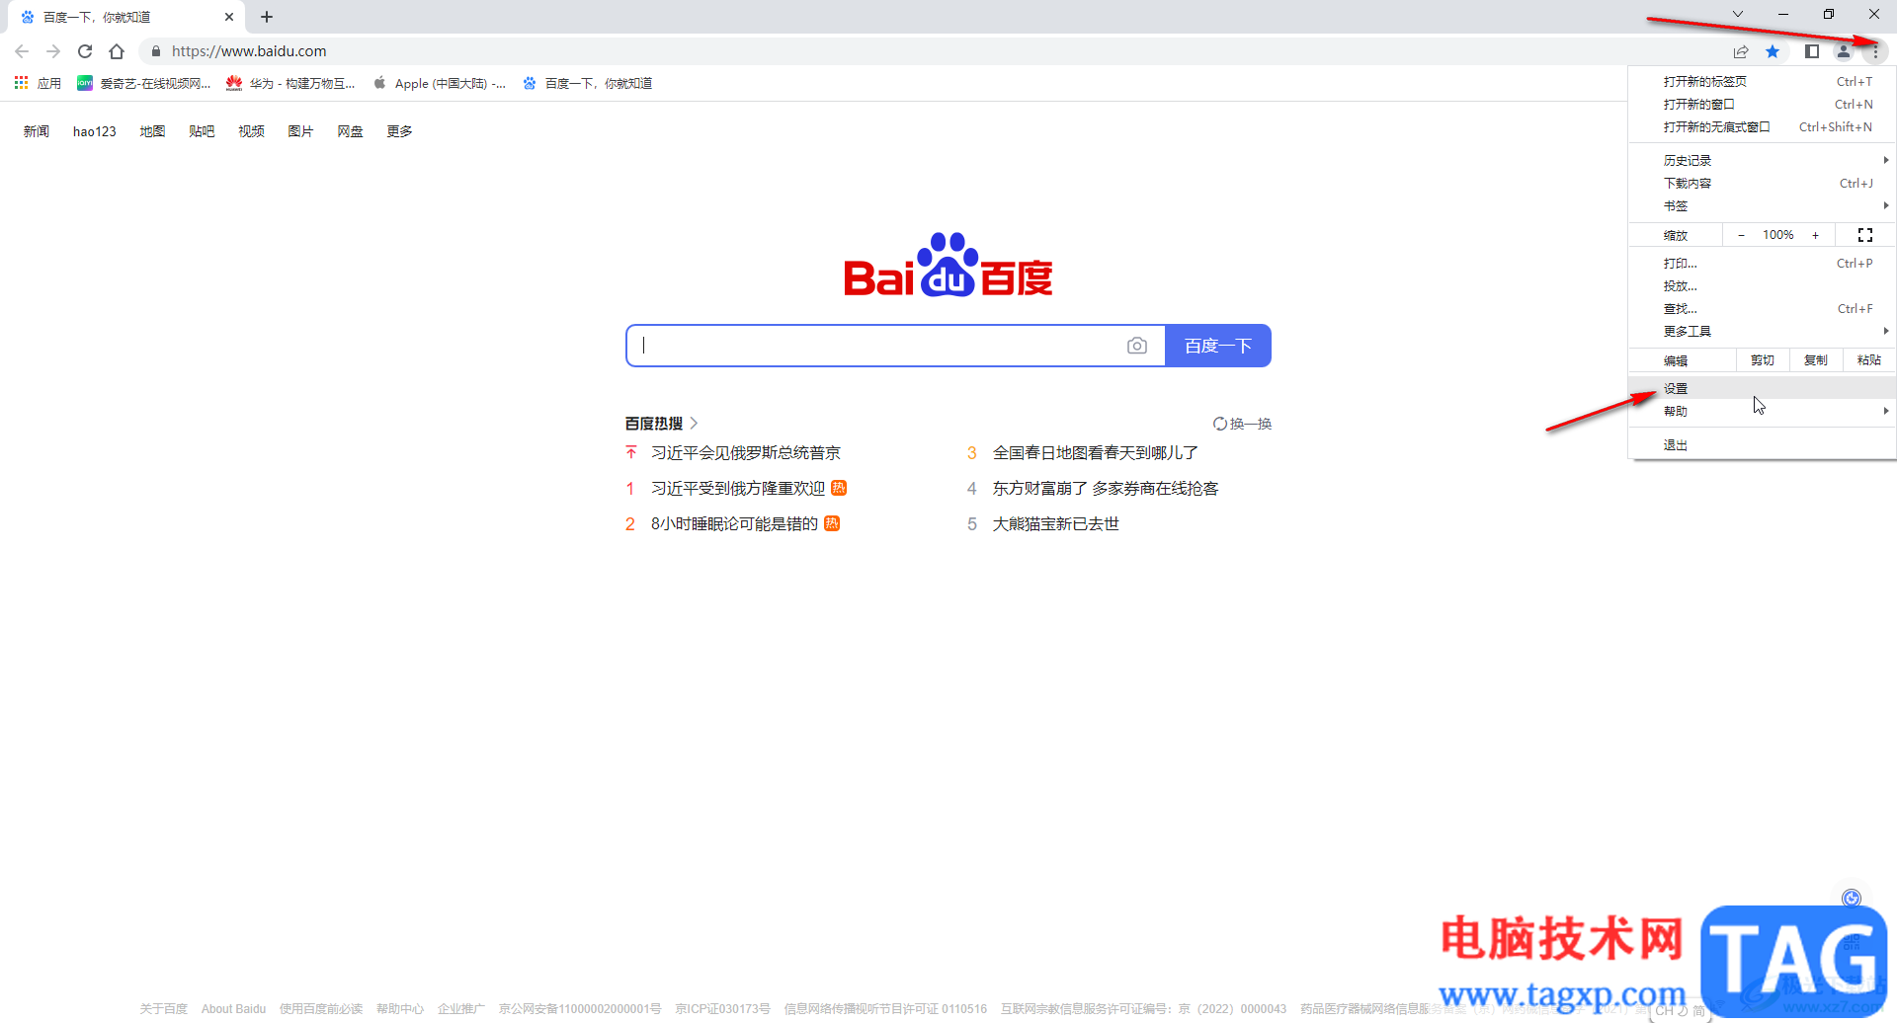Open a new tab with plus button

[267, 17]
